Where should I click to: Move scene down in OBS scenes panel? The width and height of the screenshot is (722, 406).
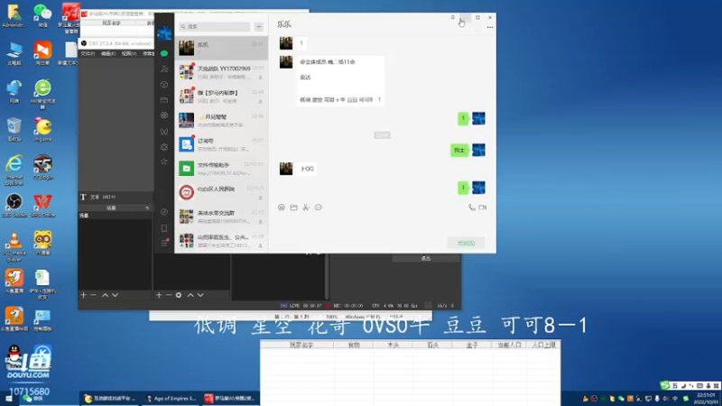pyautogui.click(x=116, y=295)
